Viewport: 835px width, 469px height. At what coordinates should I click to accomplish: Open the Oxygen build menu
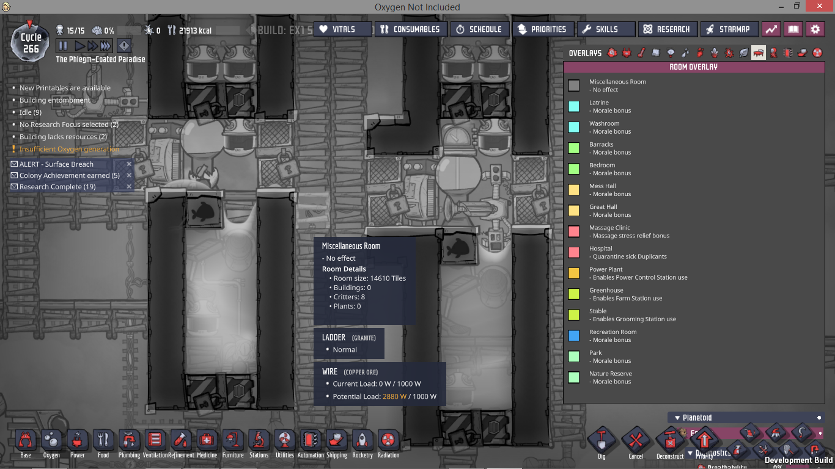click(x=51, y=442)
